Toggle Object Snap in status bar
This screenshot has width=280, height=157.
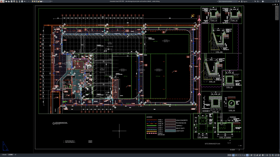click(x=247, y=155)
